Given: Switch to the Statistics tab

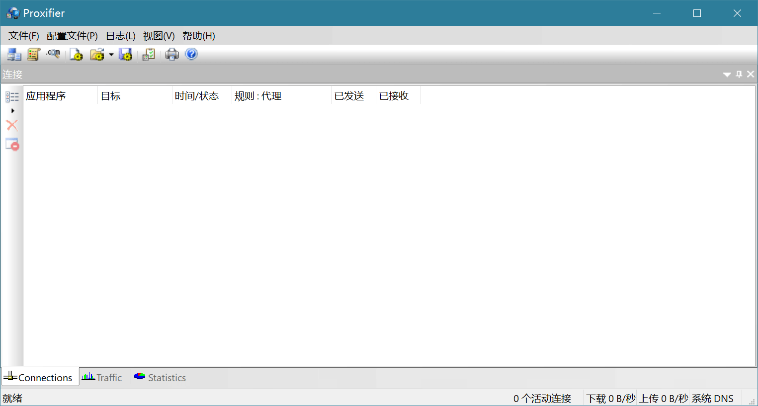Looking at the screenshot, I should tap(160, 378).
